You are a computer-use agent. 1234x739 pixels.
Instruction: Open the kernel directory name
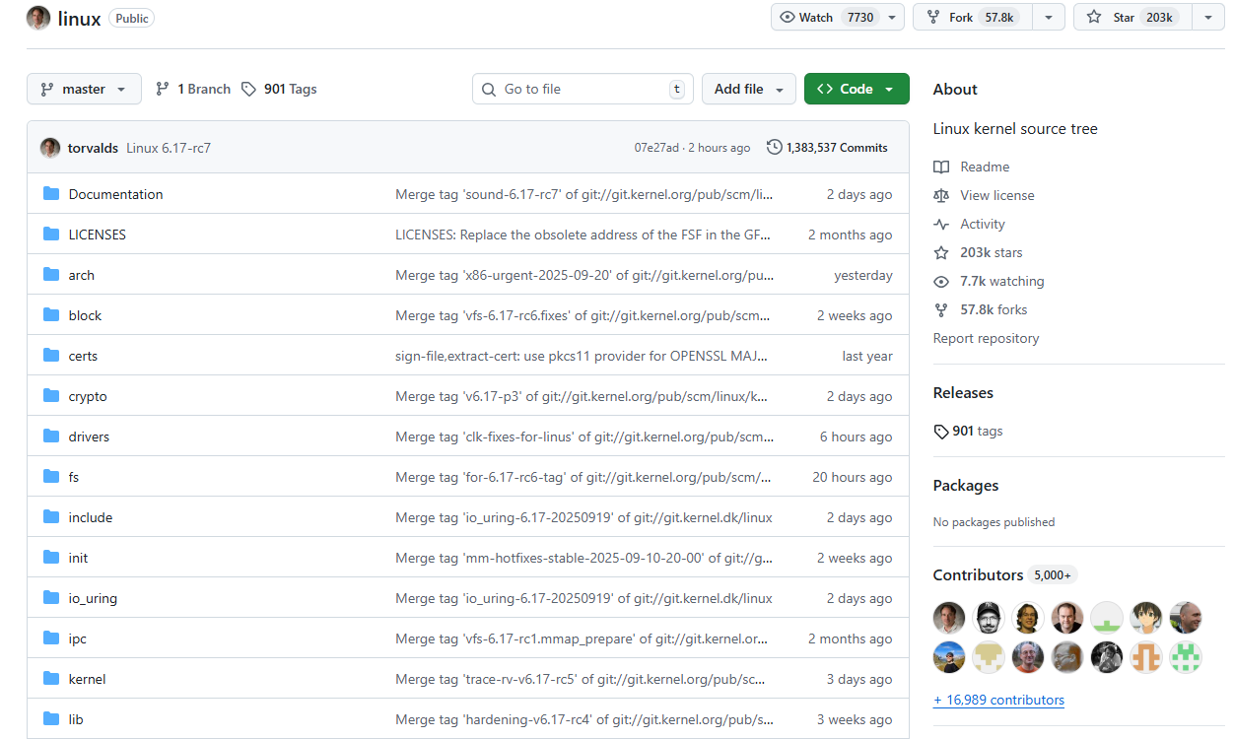click(87, 679)
